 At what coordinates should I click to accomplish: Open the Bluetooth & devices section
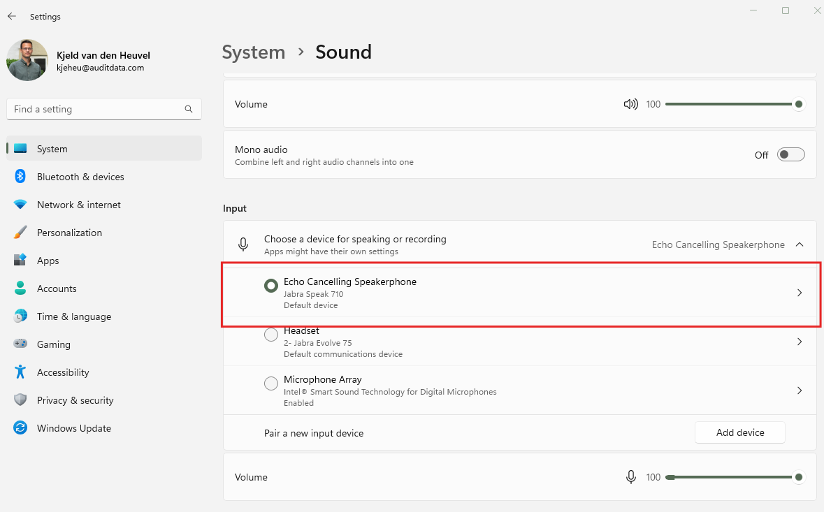pyautogui.click(x=104, y=177)
